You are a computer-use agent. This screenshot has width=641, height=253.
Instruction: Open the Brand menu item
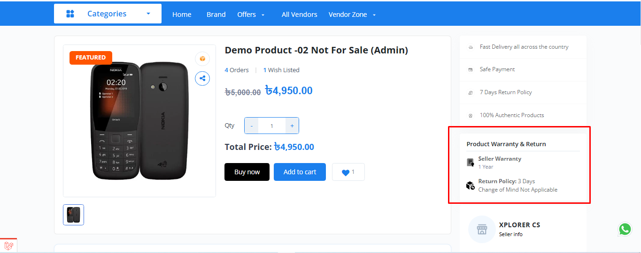(216, 15)
